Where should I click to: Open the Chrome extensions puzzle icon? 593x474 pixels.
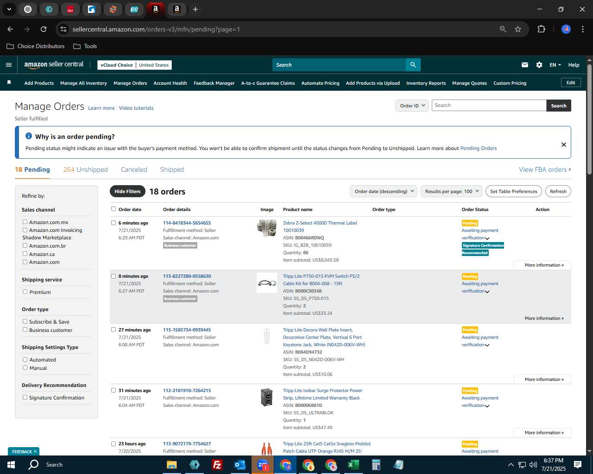coord(541,29)
